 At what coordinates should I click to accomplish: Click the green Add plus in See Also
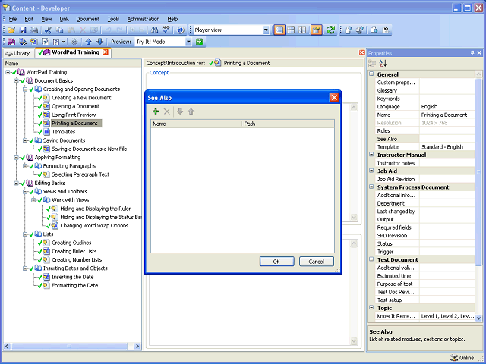pos(156,111)
